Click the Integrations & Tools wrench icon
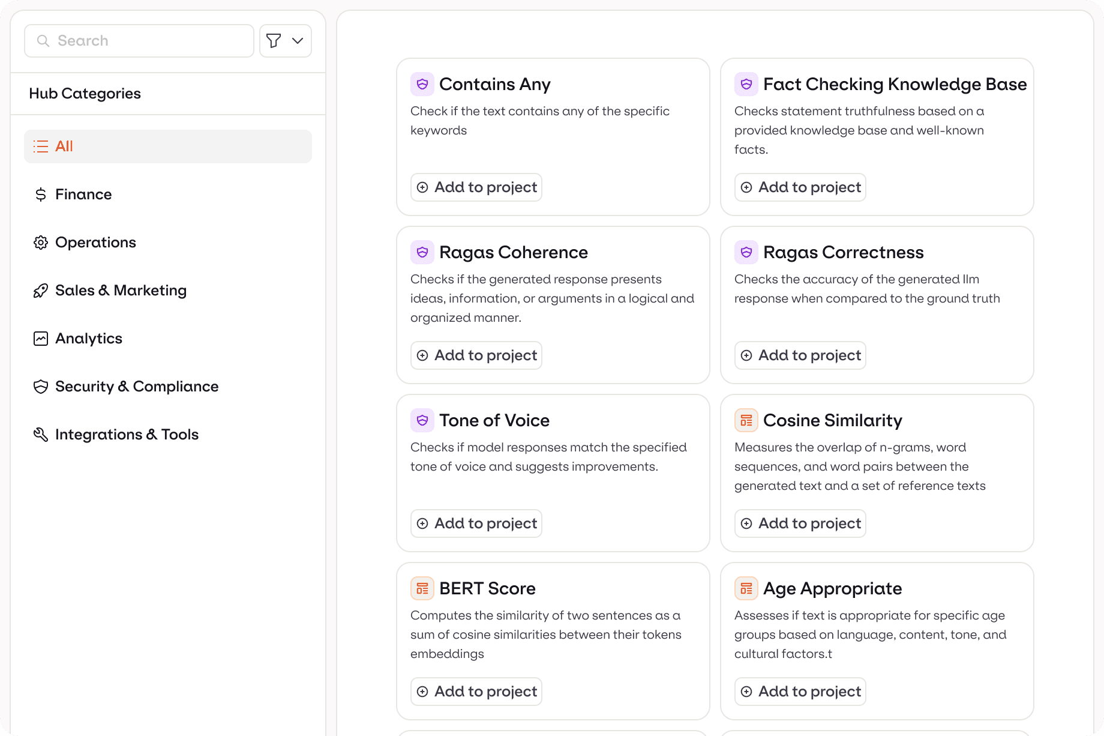The height and width of the screenshot is (736, 1104). (41, 435)
